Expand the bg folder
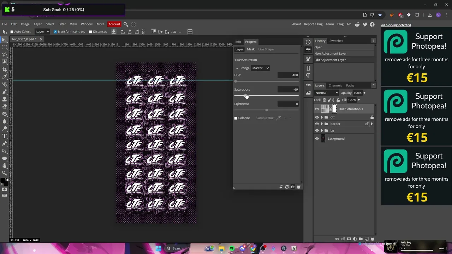Image resolution: width=452 pixels, height=254 pixels. (x=322, y=131)
